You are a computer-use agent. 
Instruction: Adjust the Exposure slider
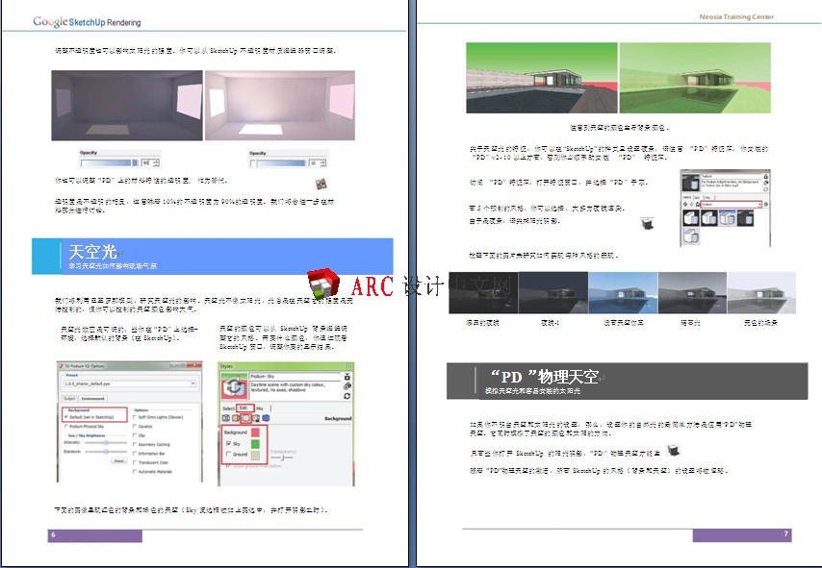pyautogui.click(x=106, y=452)
